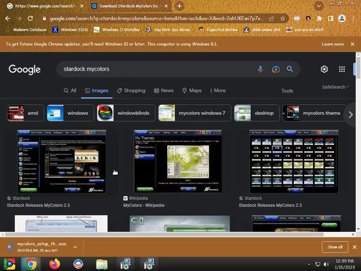Switch to News results
Screen dimensions: 361x271
click(x=164, y=91)
